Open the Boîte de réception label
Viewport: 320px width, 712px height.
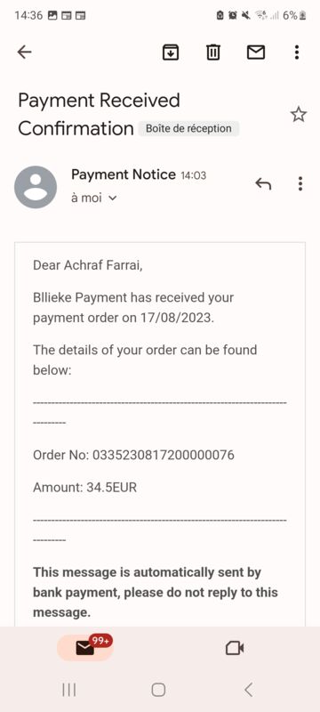point(188,128)
